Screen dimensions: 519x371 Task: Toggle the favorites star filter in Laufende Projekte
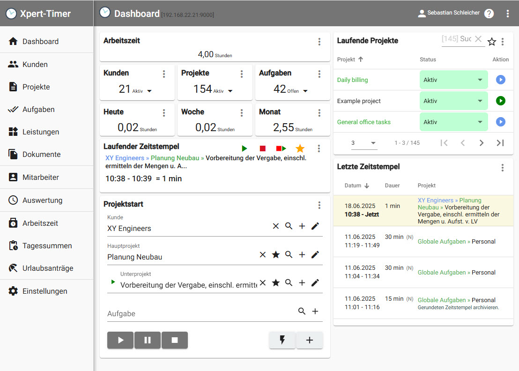[x=492, y=42]
